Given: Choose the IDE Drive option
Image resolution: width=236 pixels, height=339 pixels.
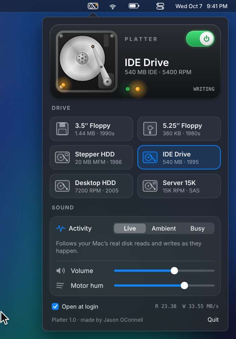Looking at the screenshot, I should pyautogui.click(x=179, y=157).
